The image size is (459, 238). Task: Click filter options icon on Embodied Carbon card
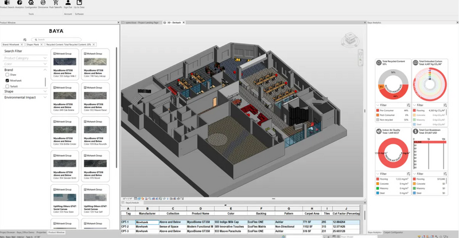(x=445, y=105)
